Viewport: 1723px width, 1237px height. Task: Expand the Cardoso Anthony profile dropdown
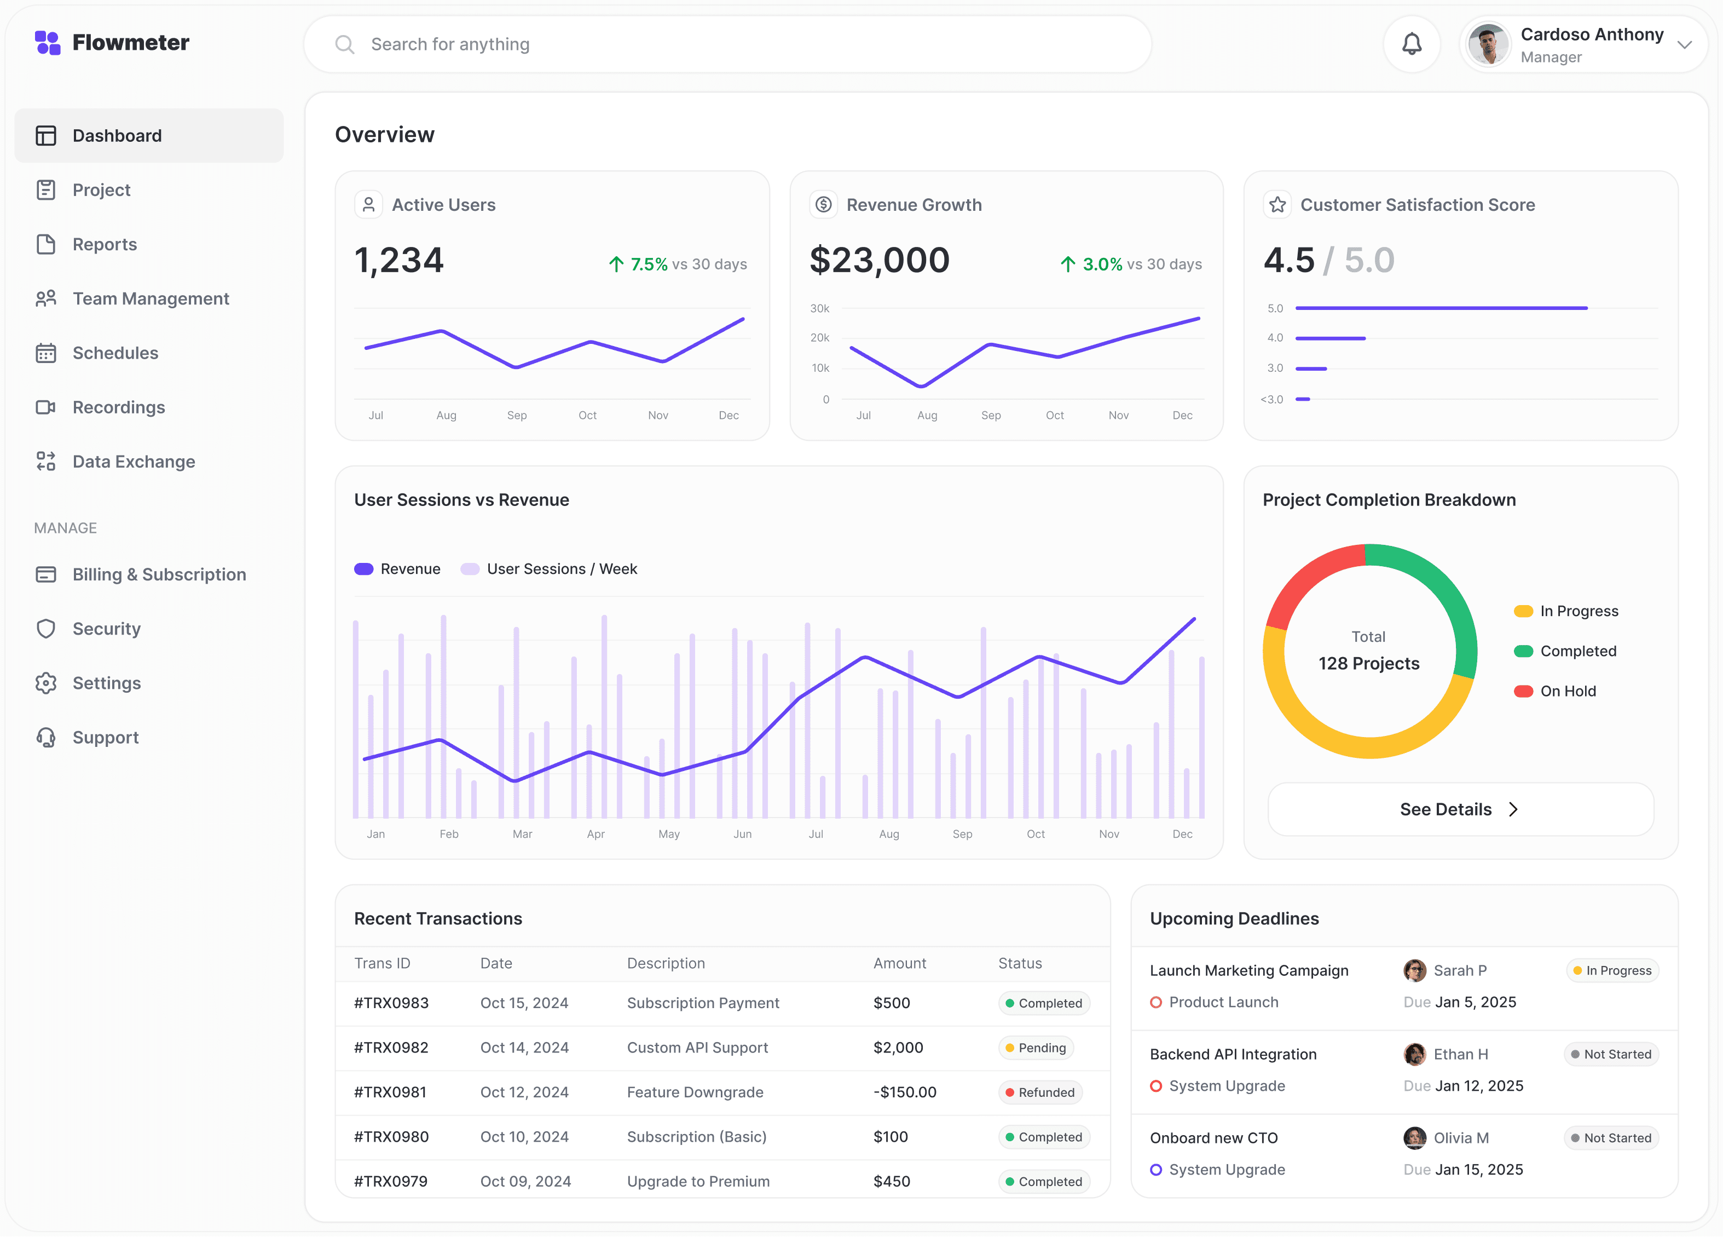click(1684, 45)
